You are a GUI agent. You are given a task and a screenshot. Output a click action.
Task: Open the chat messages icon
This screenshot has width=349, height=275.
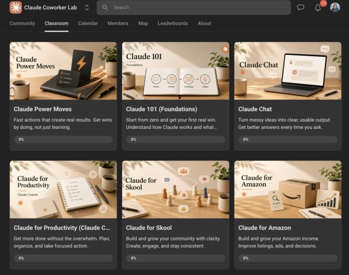tap(301, 8)
